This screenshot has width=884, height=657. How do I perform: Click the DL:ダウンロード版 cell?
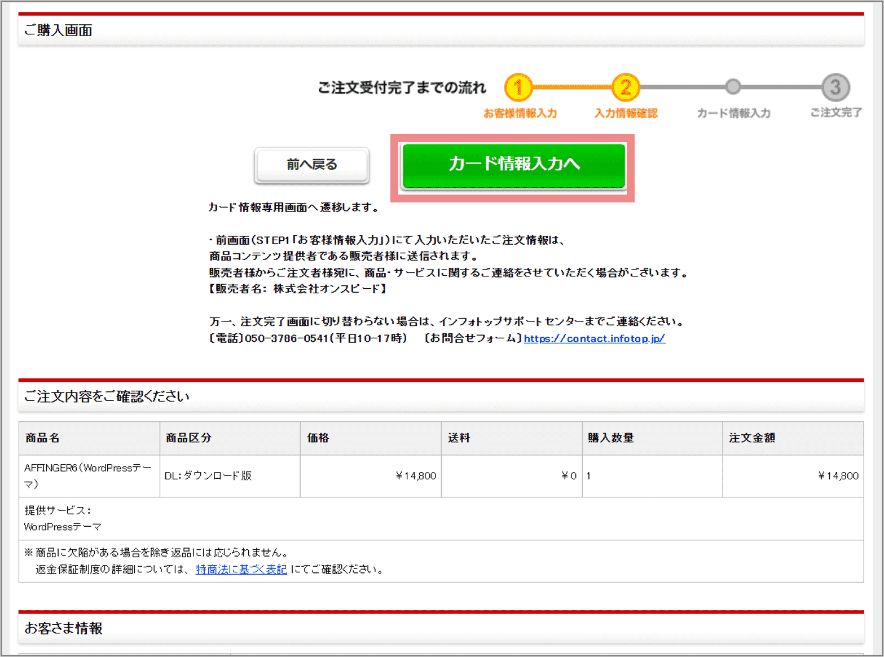click(x=208, y=476)
